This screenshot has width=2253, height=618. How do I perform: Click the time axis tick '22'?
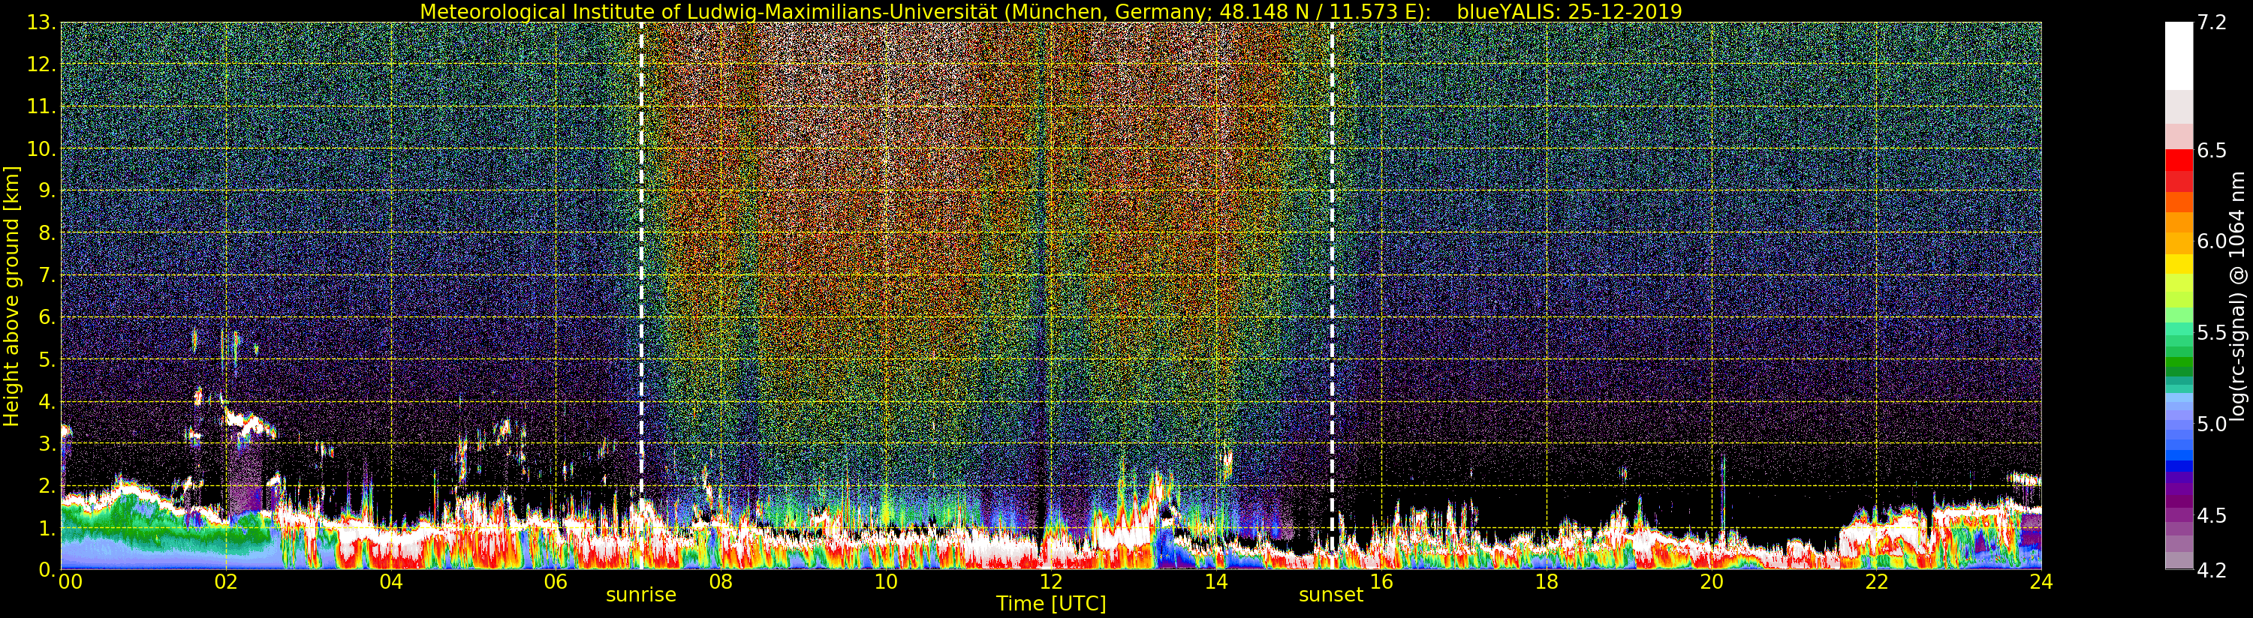[x=1877, y=581]
